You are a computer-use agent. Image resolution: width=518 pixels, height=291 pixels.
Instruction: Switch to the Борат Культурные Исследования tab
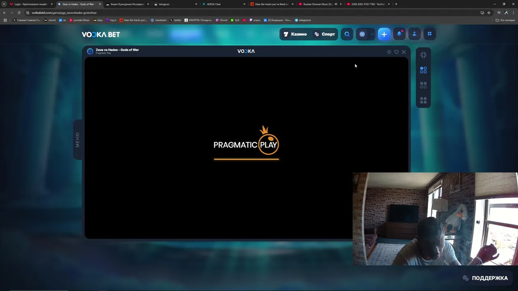(127, 4)
